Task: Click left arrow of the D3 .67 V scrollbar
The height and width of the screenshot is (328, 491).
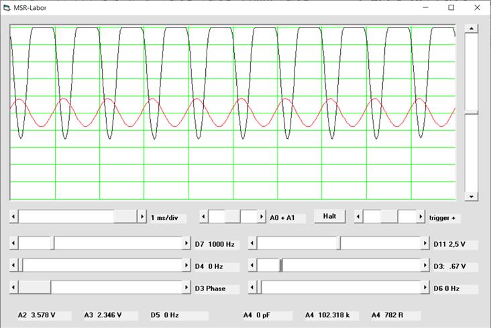Action: pyautogui.click(x=252, y=266)
